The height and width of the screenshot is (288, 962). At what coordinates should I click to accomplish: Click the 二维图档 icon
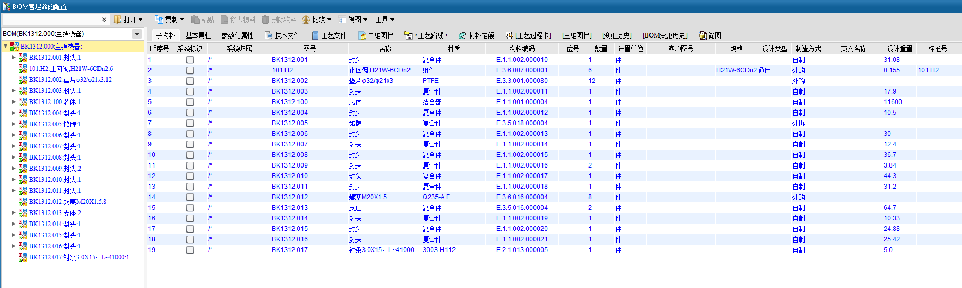[362, 35]
